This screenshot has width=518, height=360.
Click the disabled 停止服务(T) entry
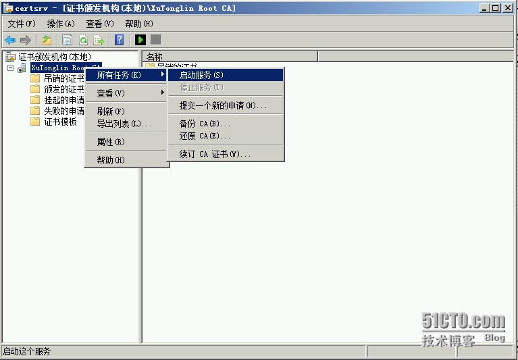click(226, 88)
